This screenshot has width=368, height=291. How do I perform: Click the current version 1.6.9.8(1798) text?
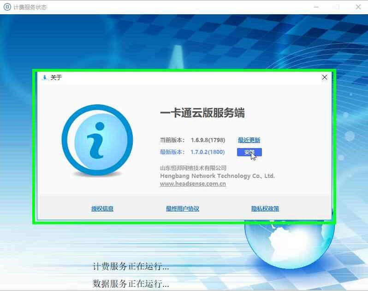point(208,140)
